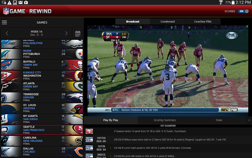
Task: Toggle the Scores switch off
Action: [243, 11]
